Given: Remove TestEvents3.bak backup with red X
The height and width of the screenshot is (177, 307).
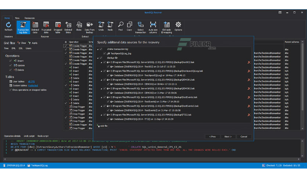Looking at the screenshot, I should click(x=249, y=106).
